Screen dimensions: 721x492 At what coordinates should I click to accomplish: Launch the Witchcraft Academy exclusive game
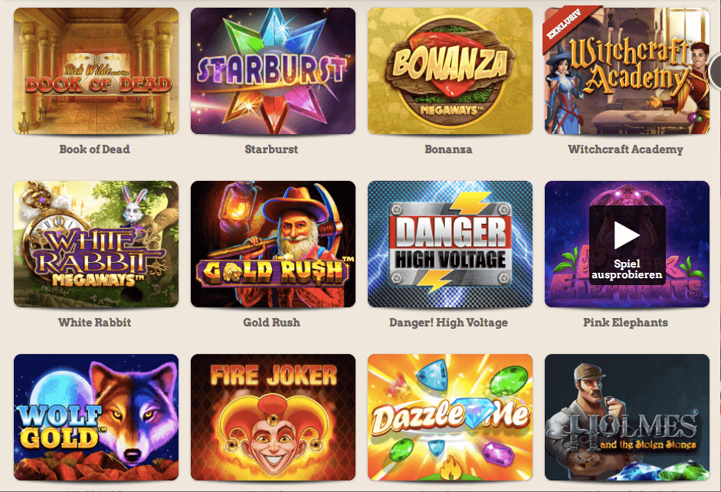coord(628,71)
